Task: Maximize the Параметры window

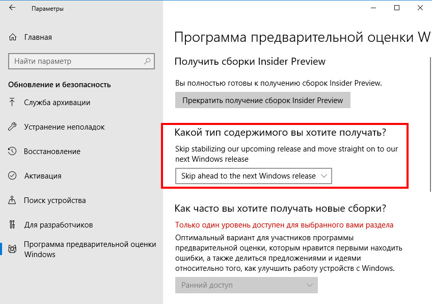Action: (397, 8)
